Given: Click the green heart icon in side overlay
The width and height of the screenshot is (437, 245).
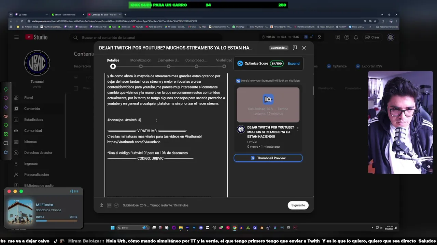Looking at the screenshot, I should [x=6, y=126].
